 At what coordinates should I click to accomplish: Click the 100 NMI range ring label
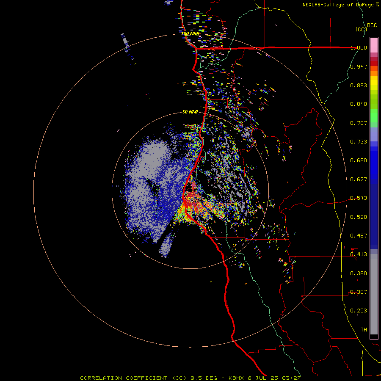click(190, 33)
